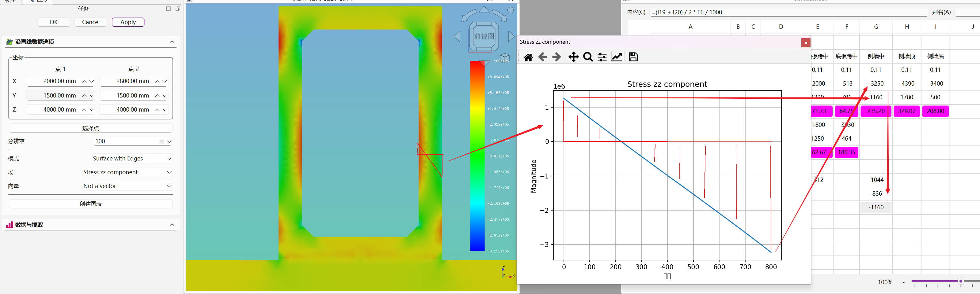The image size is (980, 294).
Task: Open the Stress zz component field dropdown
Action: [x=127, y=172]
